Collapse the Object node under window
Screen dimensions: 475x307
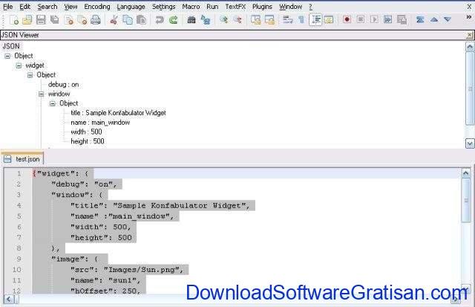click(53, 104)
